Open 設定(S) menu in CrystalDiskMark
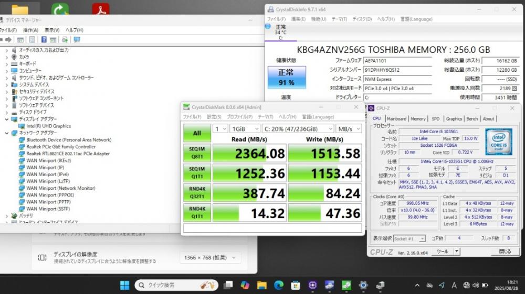The height and width of the screenshot is (294, 525). coord(214,117)
